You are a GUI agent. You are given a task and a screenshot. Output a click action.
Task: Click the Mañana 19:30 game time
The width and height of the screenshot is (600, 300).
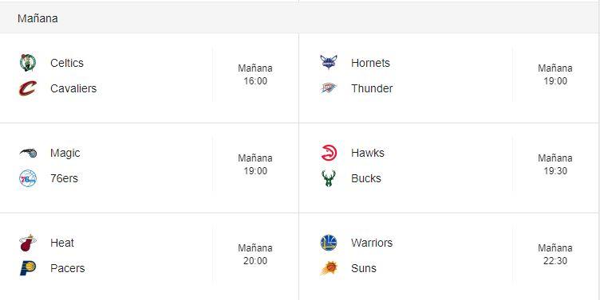(555, 165)
